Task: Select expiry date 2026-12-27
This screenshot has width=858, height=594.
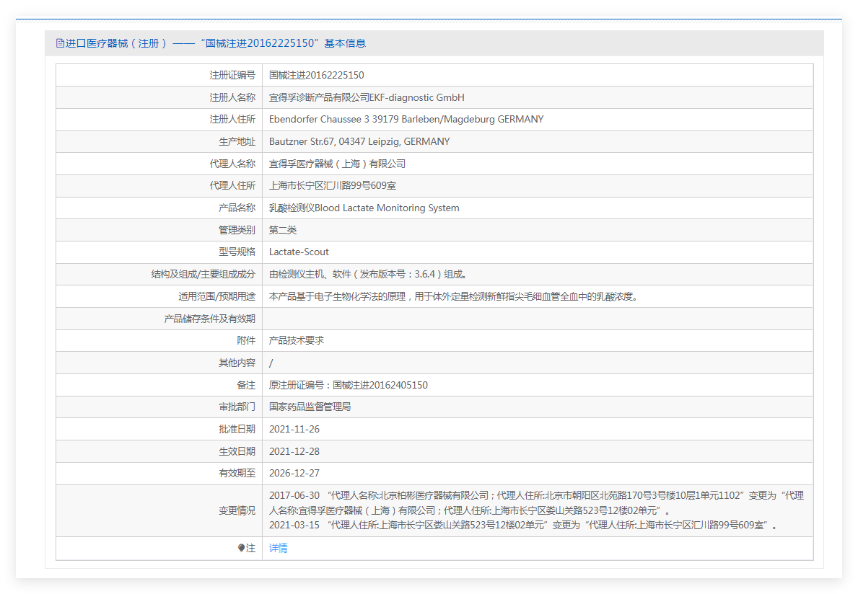Action: coord(294,473)
